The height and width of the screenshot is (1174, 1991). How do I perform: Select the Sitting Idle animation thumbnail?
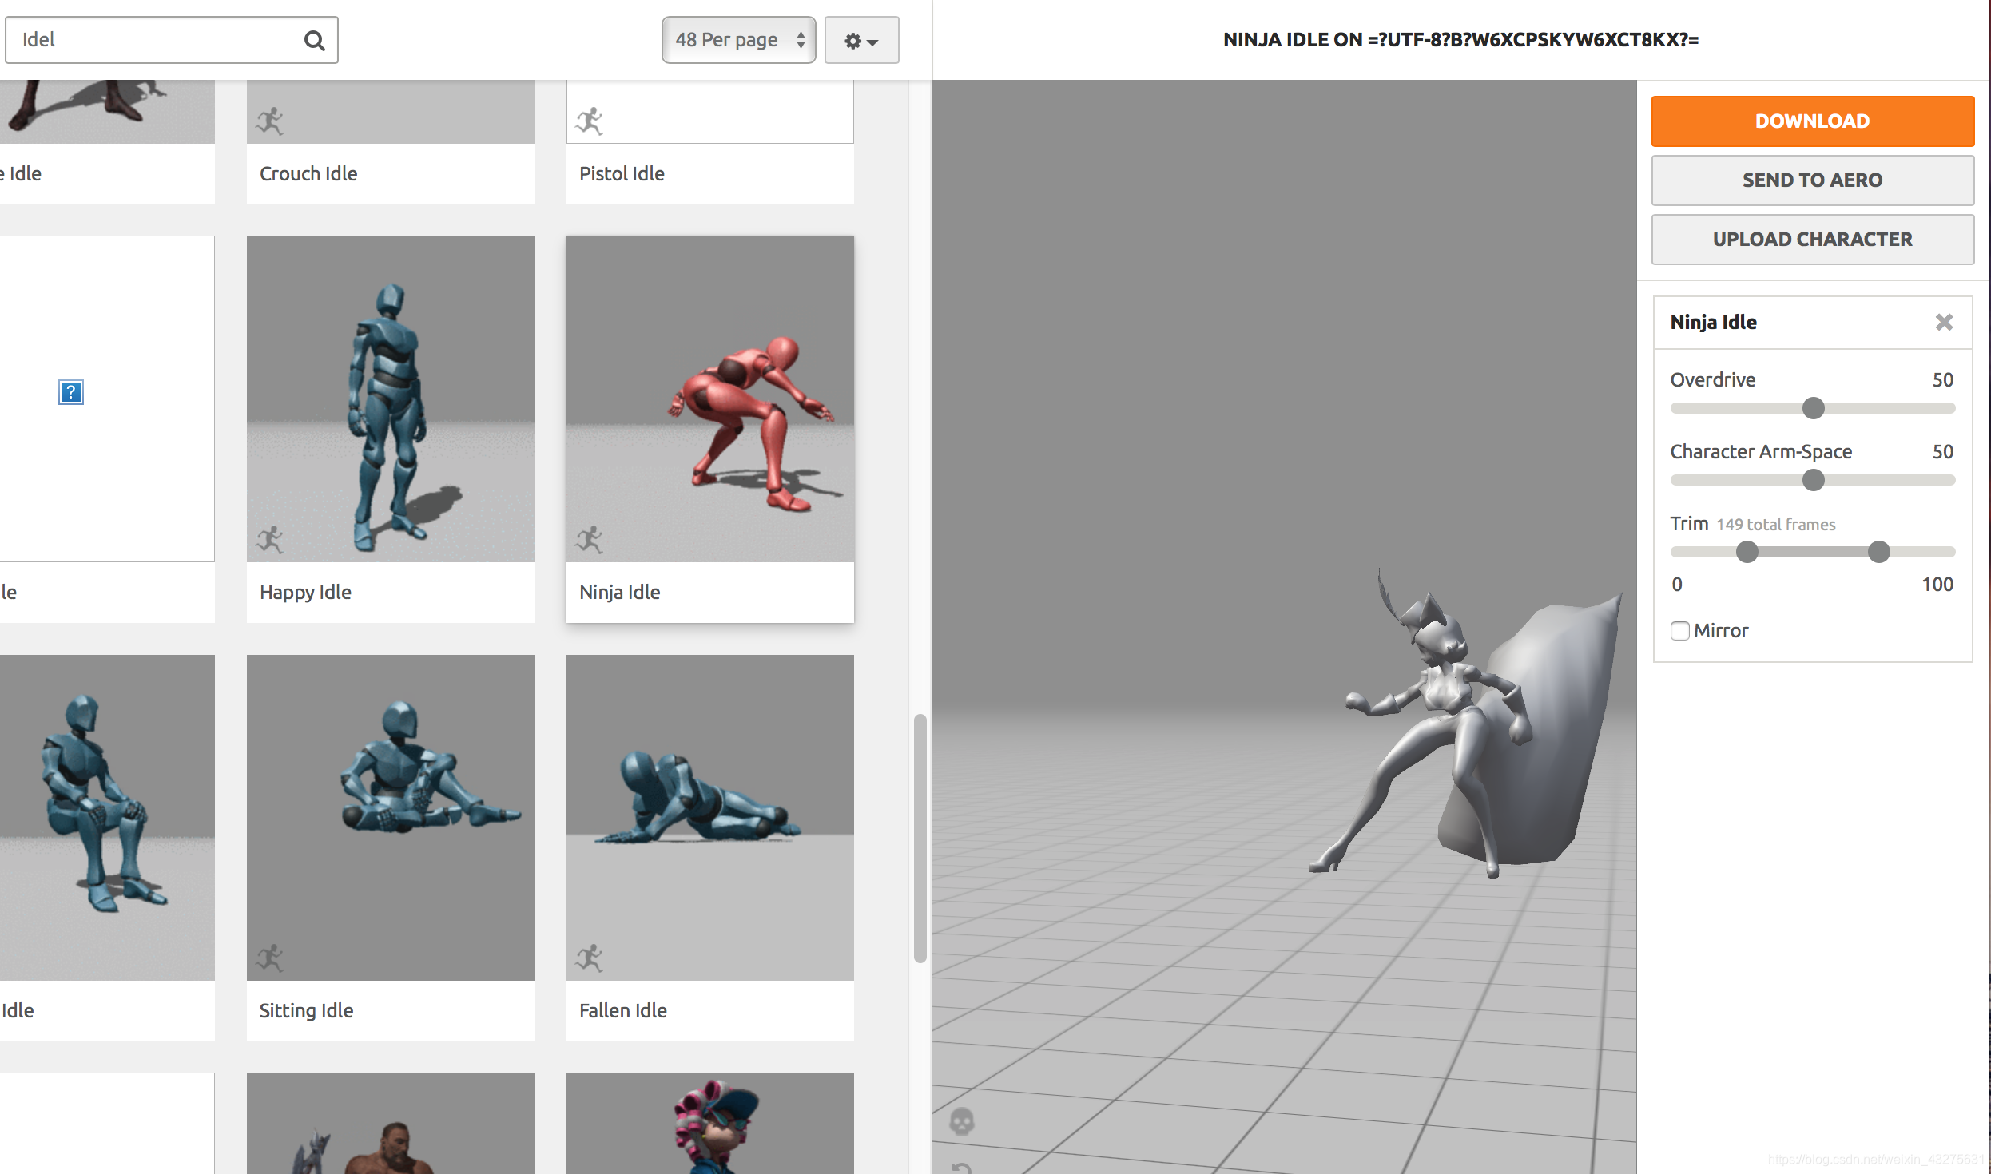[390, 817]
